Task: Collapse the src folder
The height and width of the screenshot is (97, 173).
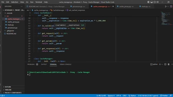Action: [x=14, y=16]
